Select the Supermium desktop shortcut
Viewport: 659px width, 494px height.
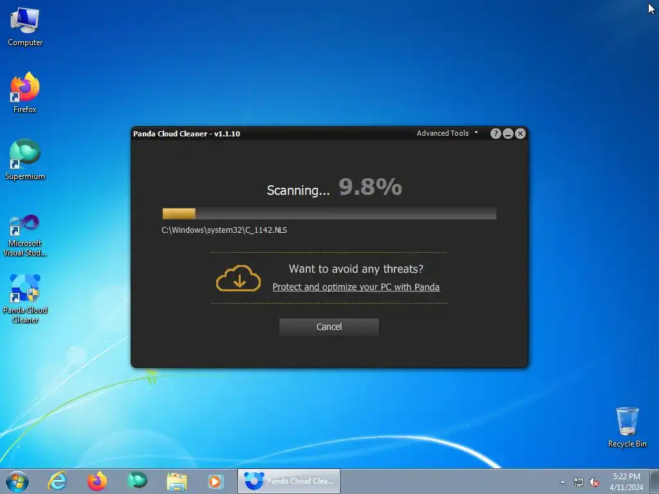[x=25, y=160]
